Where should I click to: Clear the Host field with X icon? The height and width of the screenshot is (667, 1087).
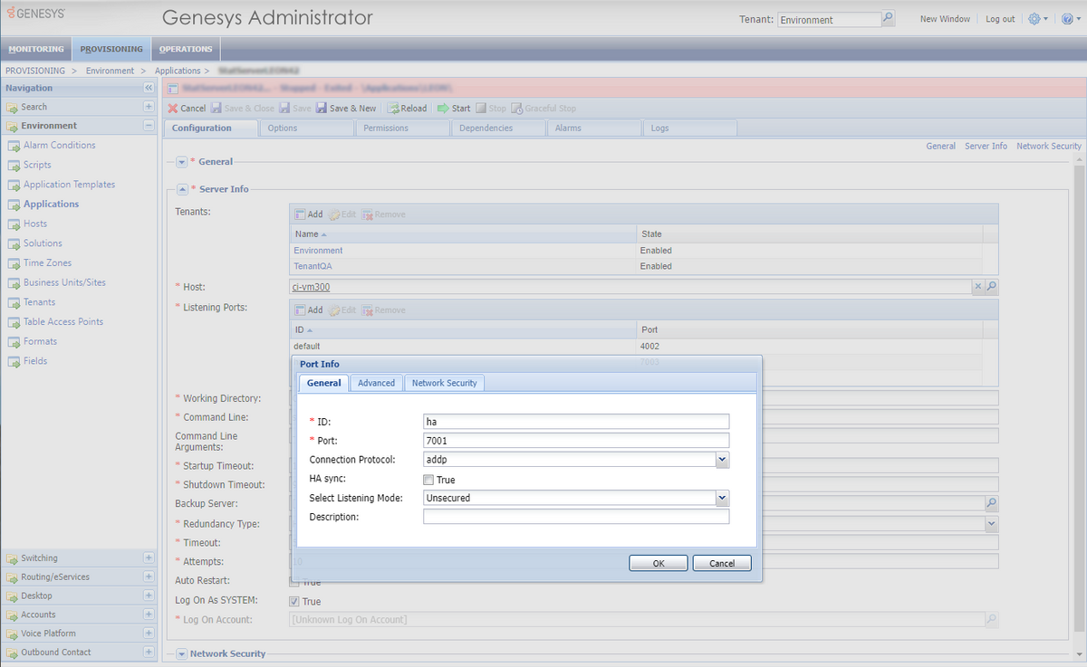(977, 287)
